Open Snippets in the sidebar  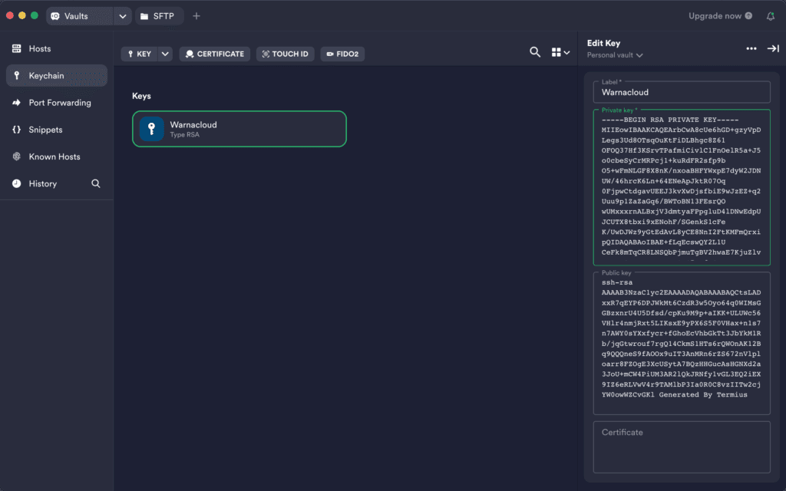pyautogui.click(x=45, y=130)
